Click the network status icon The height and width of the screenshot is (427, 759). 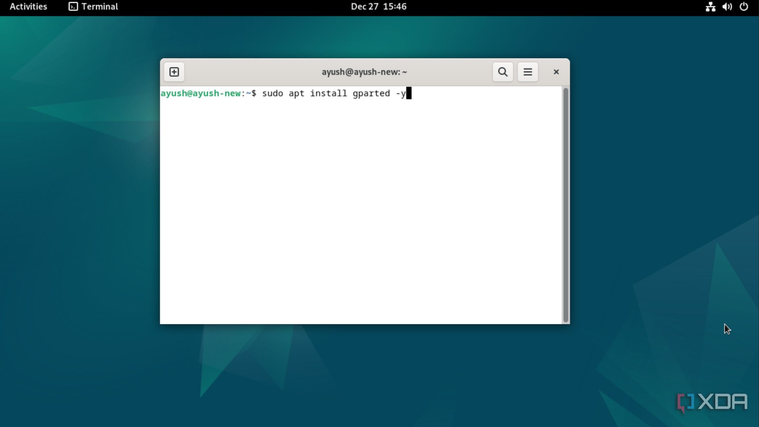(711, 7)
